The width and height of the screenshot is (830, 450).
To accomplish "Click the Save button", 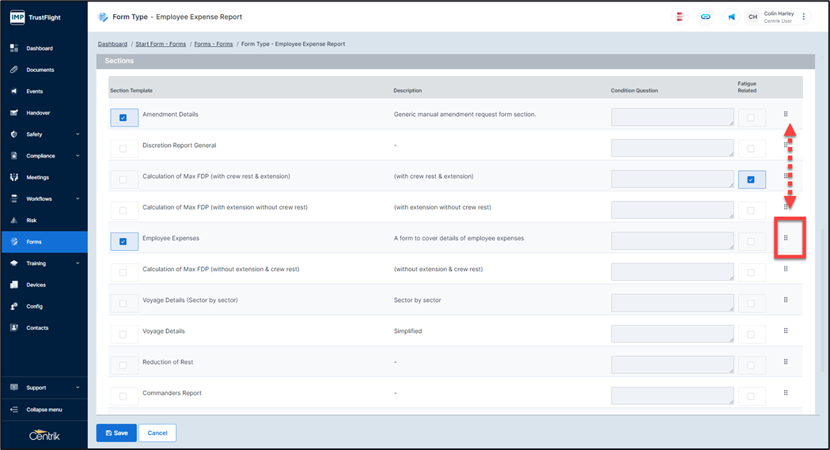I will pos(116,433).
